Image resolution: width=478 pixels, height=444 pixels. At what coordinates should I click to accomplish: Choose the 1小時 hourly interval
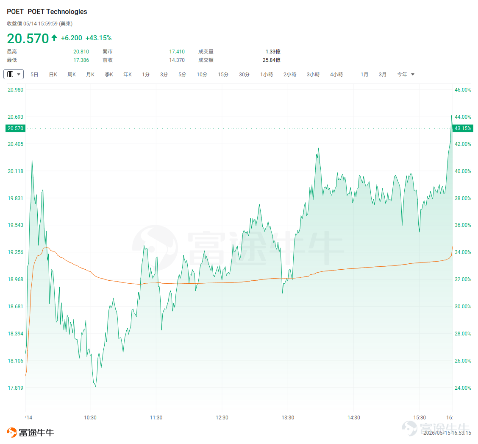[267, 75]
